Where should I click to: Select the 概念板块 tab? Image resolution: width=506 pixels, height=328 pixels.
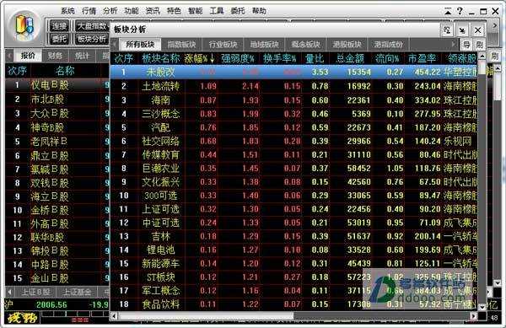pos(305,45)
